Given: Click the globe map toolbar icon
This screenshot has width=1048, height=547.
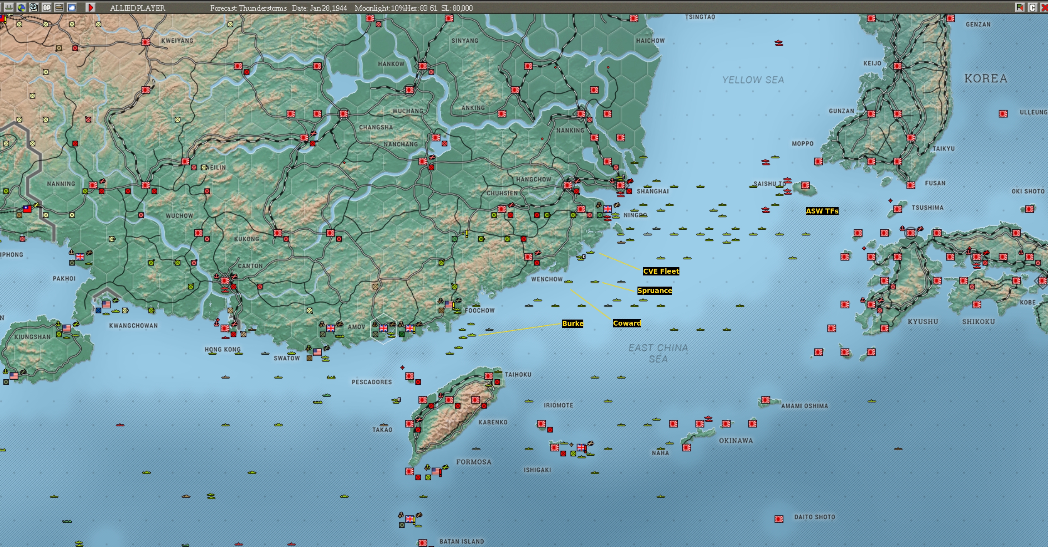Looking at the screenshot, I should click(x=21, y=7).
